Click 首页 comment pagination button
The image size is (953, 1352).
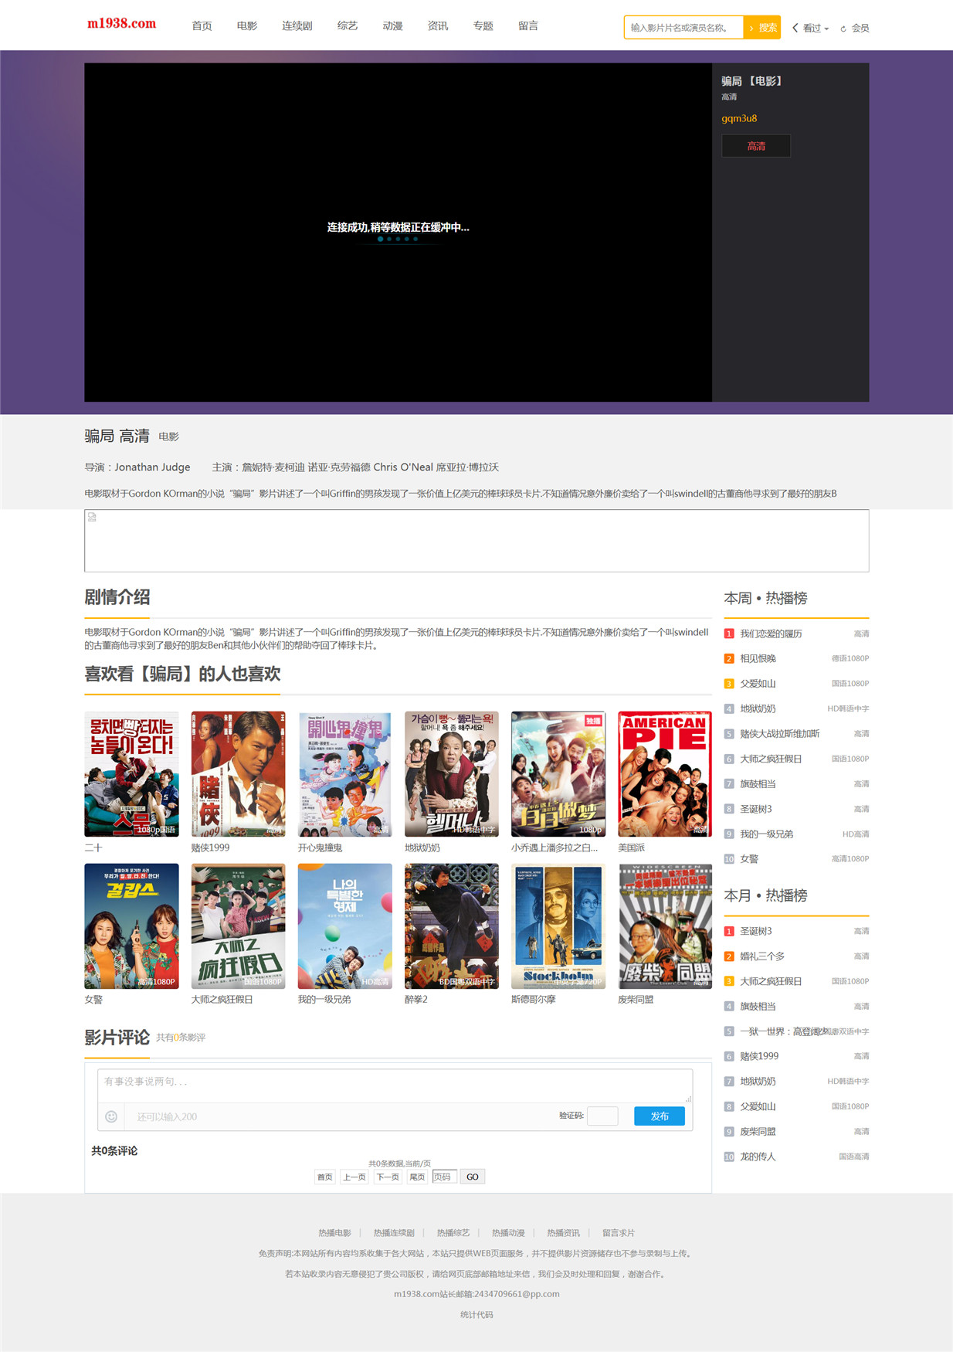pos(325,1177)
